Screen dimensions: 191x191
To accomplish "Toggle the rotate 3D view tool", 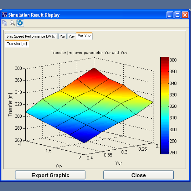I will [20, 23].
